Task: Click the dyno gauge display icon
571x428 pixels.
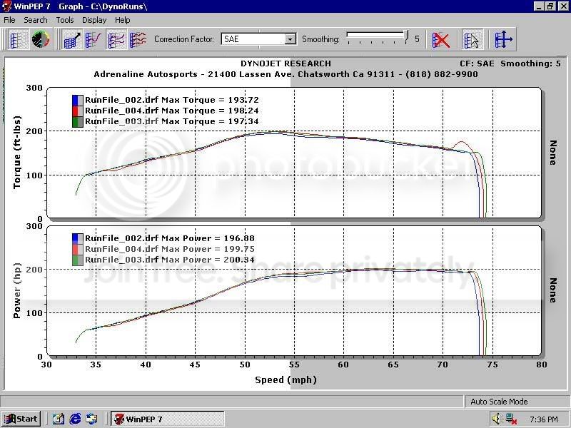Action: point(41,40)
